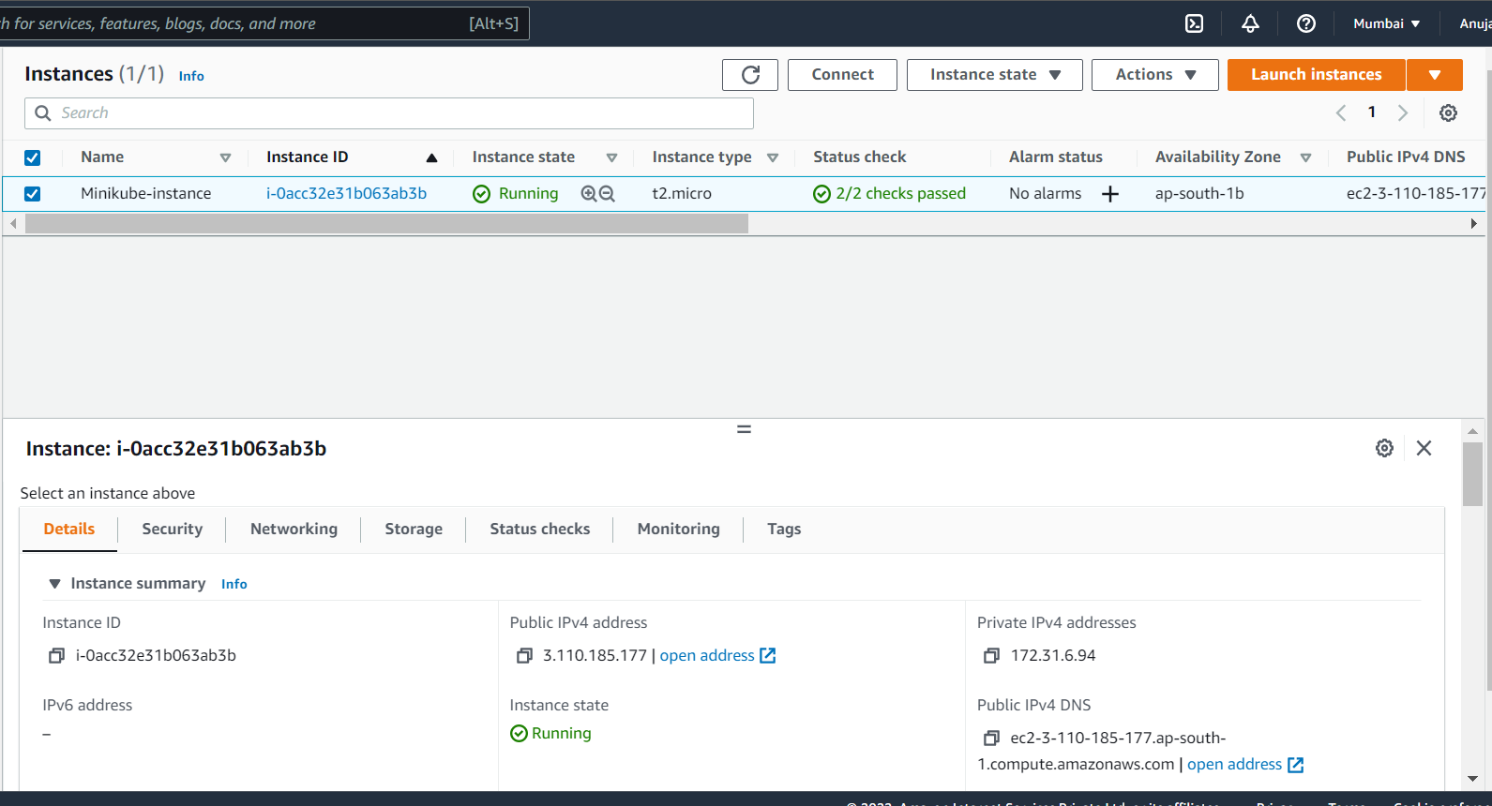This screenshot has height=806, width=1492.
Task: Open the Availability Zone column filter arrow
Action: click(x=1305, y=157)
